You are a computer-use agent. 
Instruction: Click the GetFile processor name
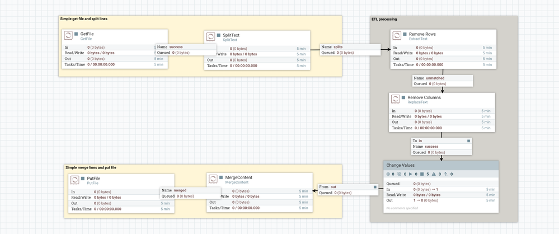87,34
